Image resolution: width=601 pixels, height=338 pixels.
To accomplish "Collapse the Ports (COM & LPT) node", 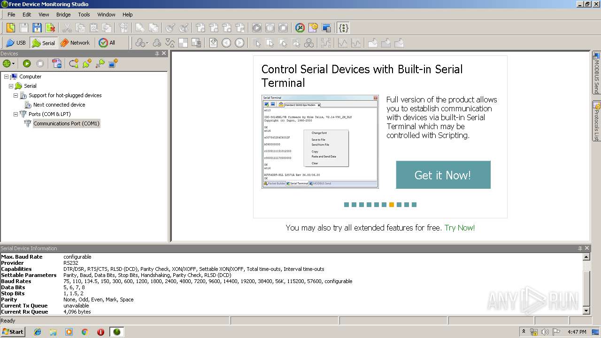I will (x=15, y=114).
